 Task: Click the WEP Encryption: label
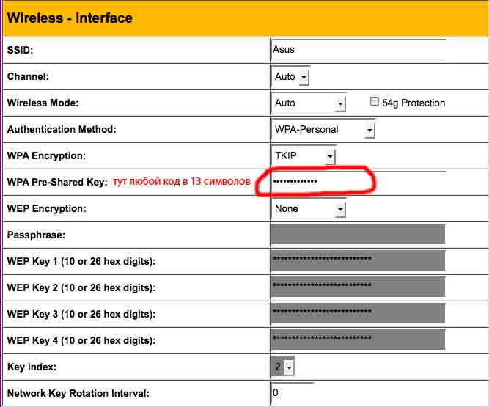(46, 208)
